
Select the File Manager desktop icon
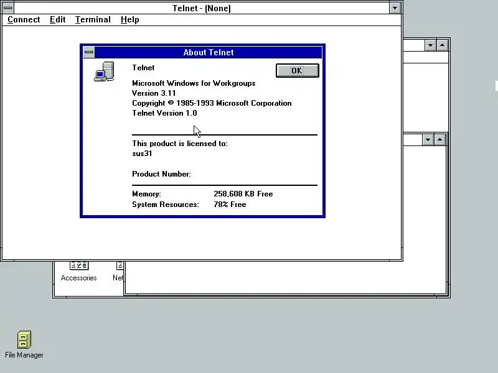(x=24, y=345)
